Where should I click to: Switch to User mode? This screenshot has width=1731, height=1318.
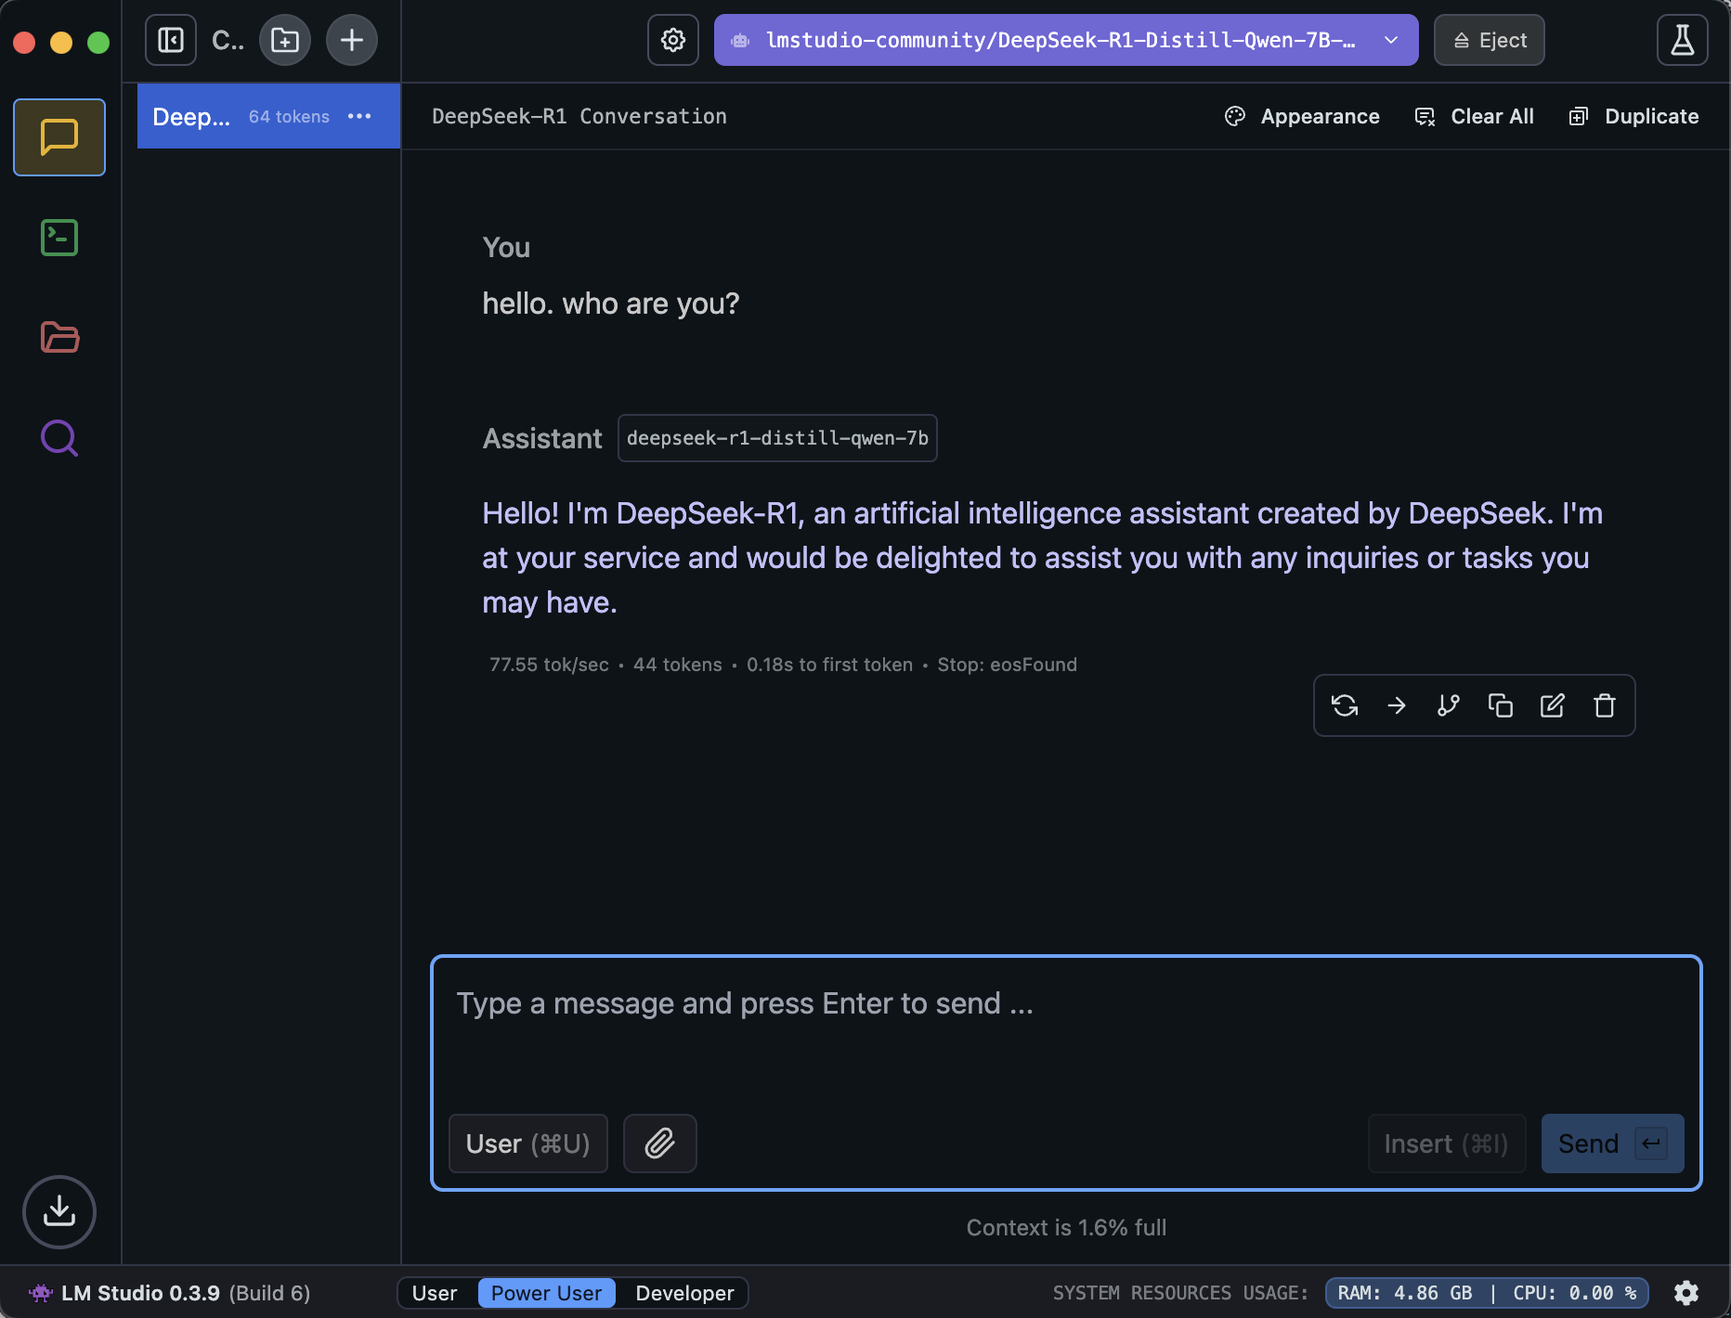[435, 1293]
